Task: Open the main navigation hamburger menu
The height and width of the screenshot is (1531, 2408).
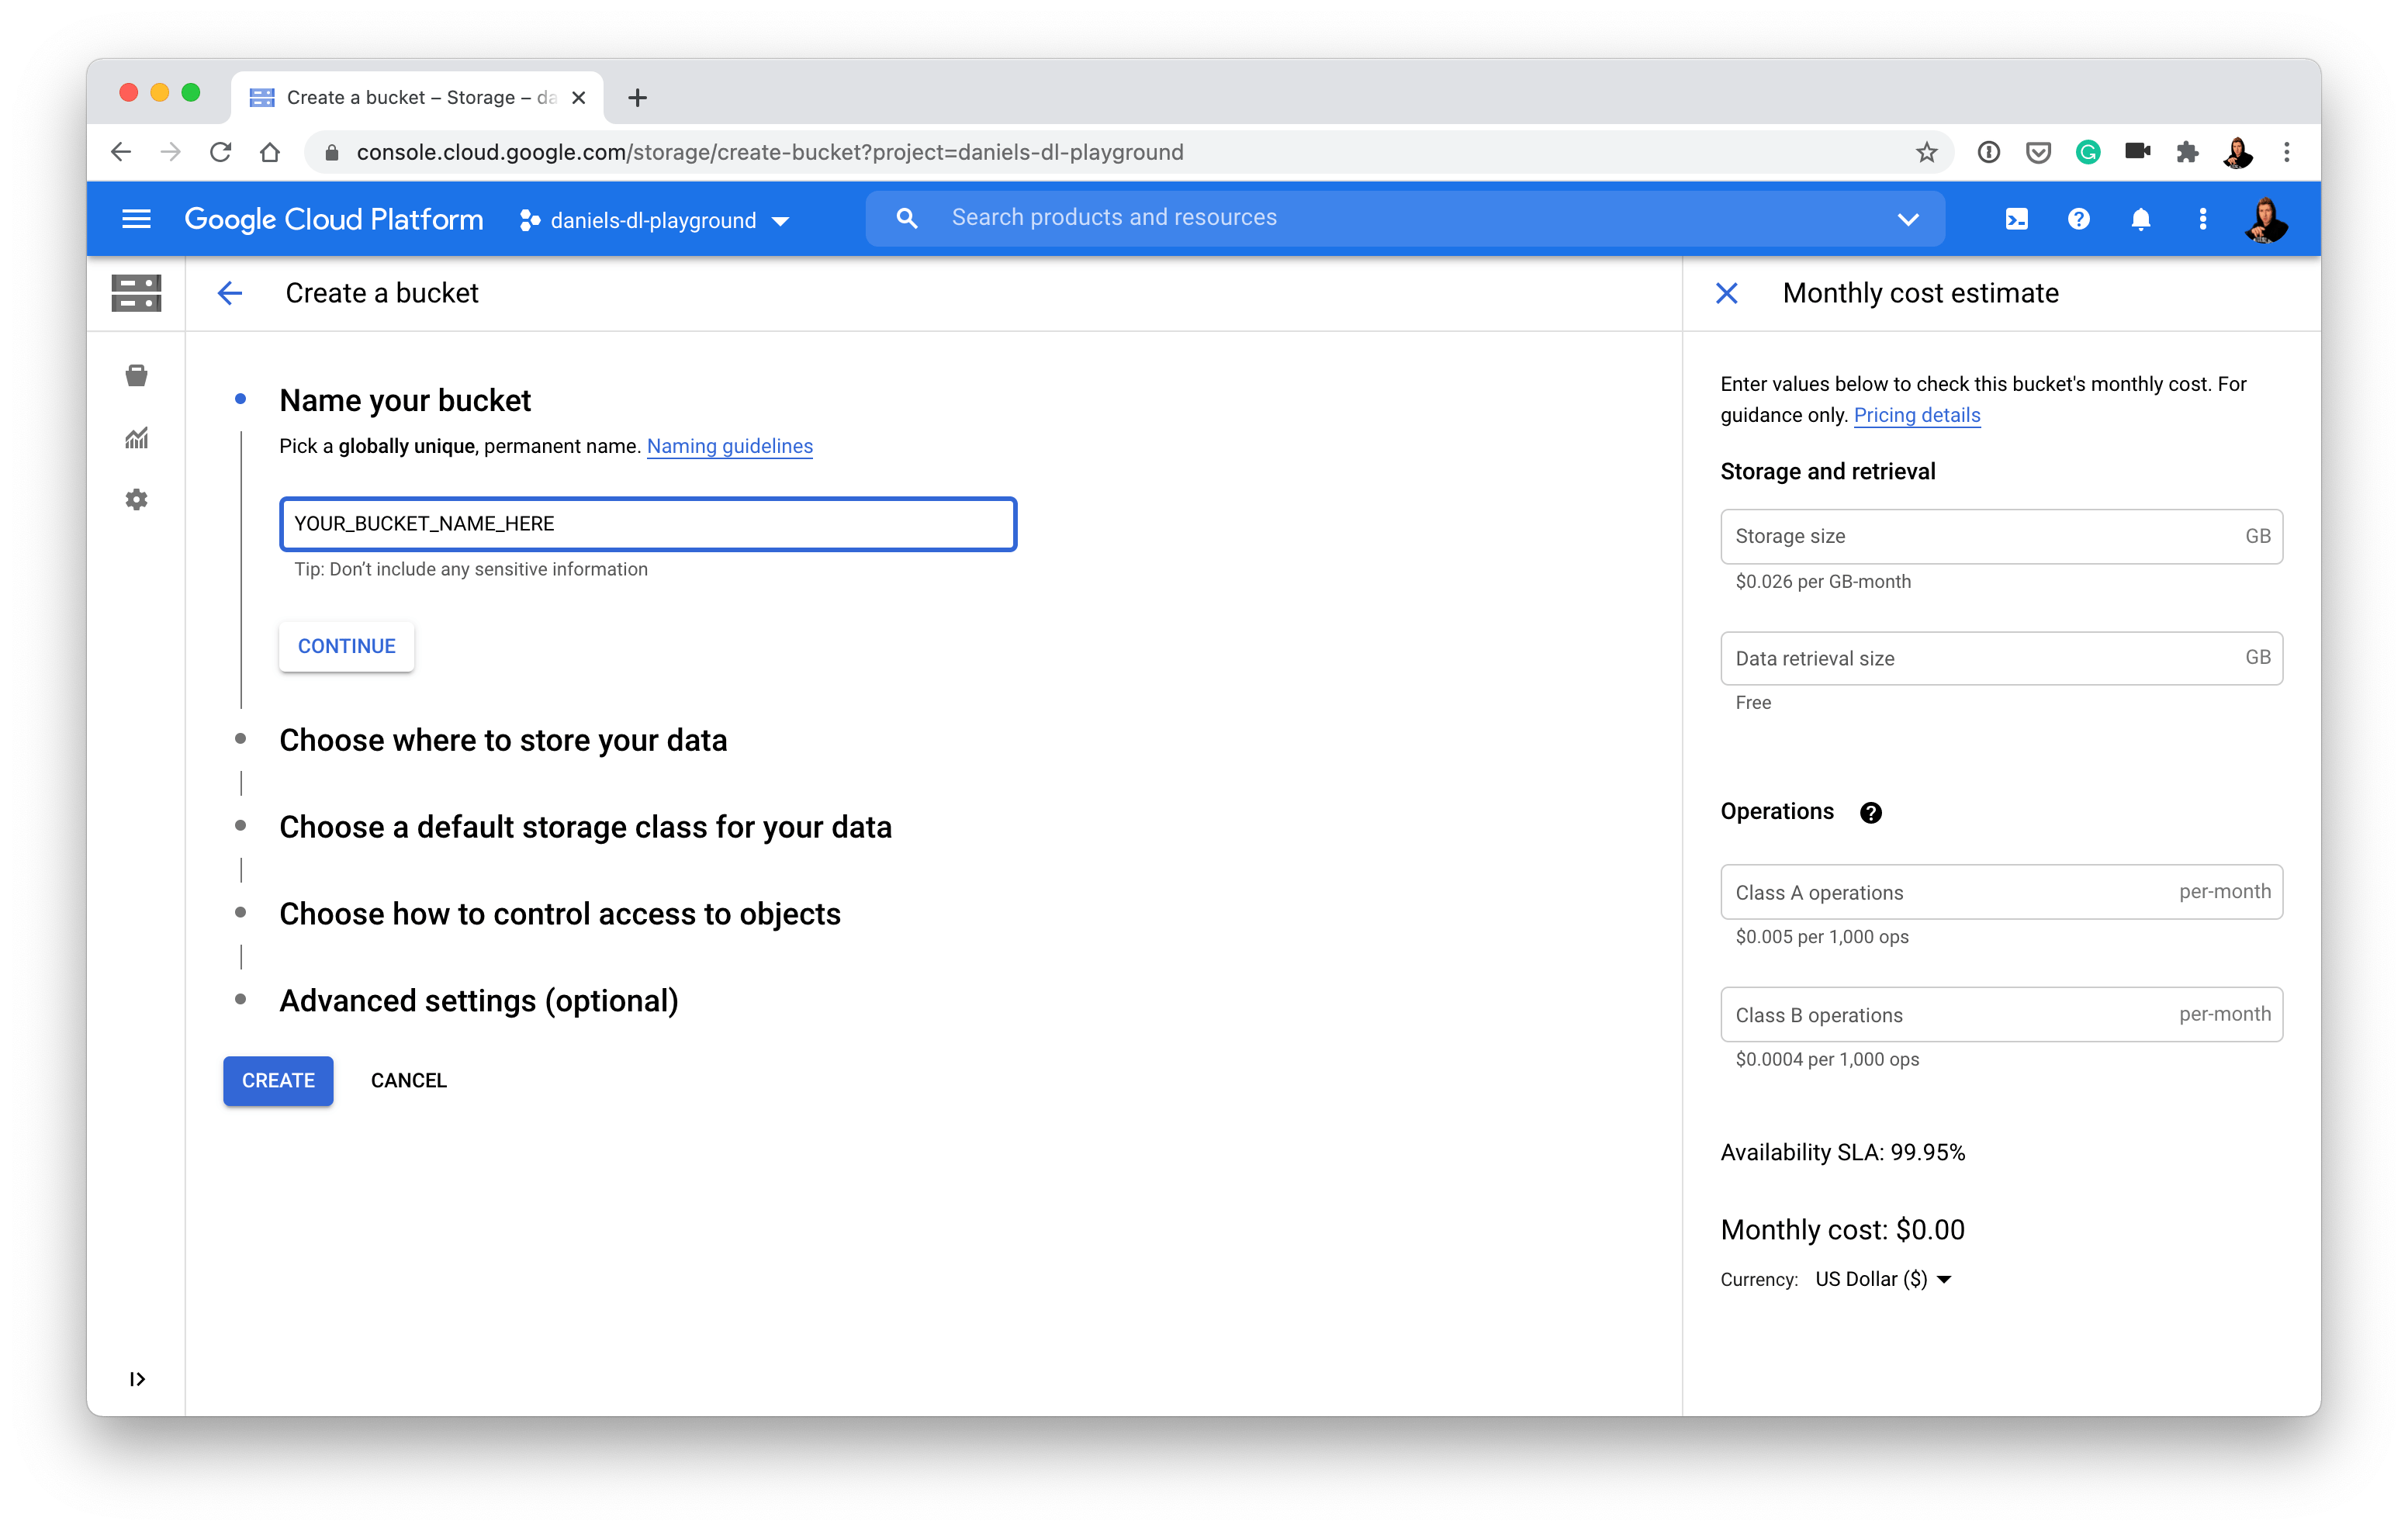Action: click(x=136, y=218)
